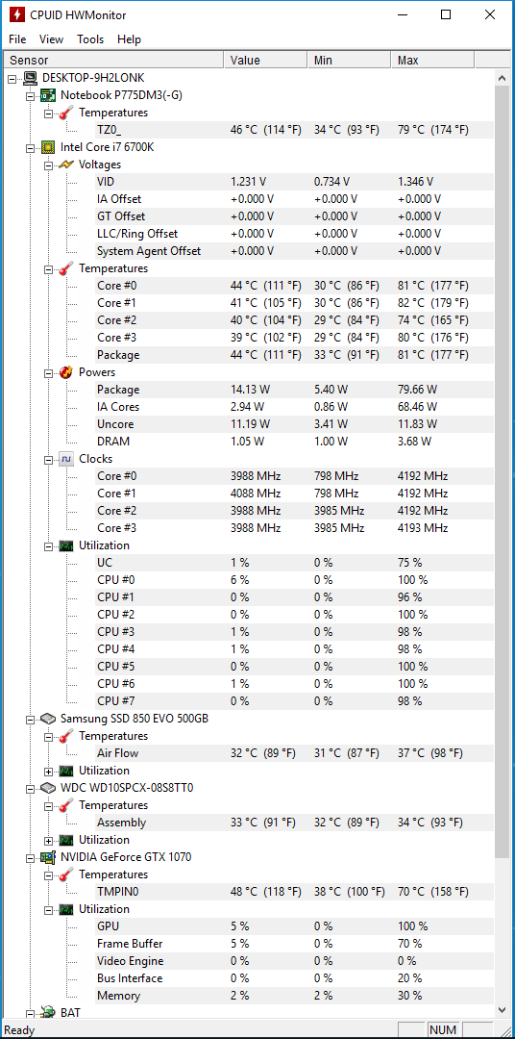Expand Utilization under WDC WD10SPCX drive
Image resolution: width=515 pixels, height=1039 pixels.
[48, 840]
